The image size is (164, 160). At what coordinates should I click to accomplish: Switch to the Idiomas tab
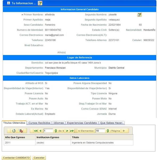tap(59, 123)
